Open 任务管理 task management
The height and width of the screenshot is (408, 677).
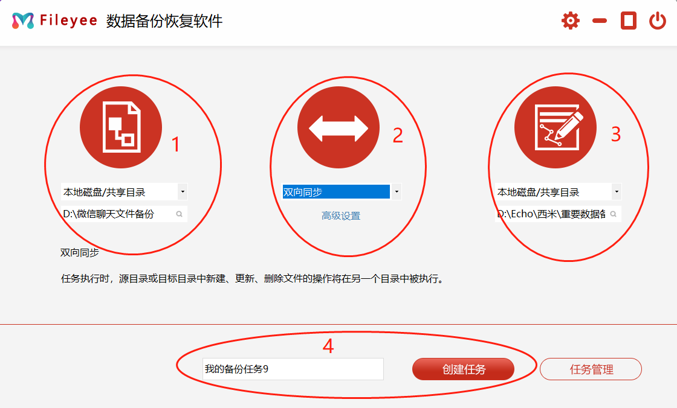(591, 369)
